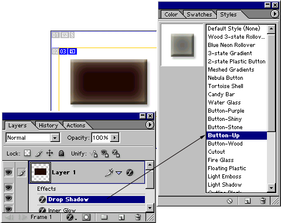Select the Layers tab
The height and width of the screenshot is (223, 281).
click(18, 126)
